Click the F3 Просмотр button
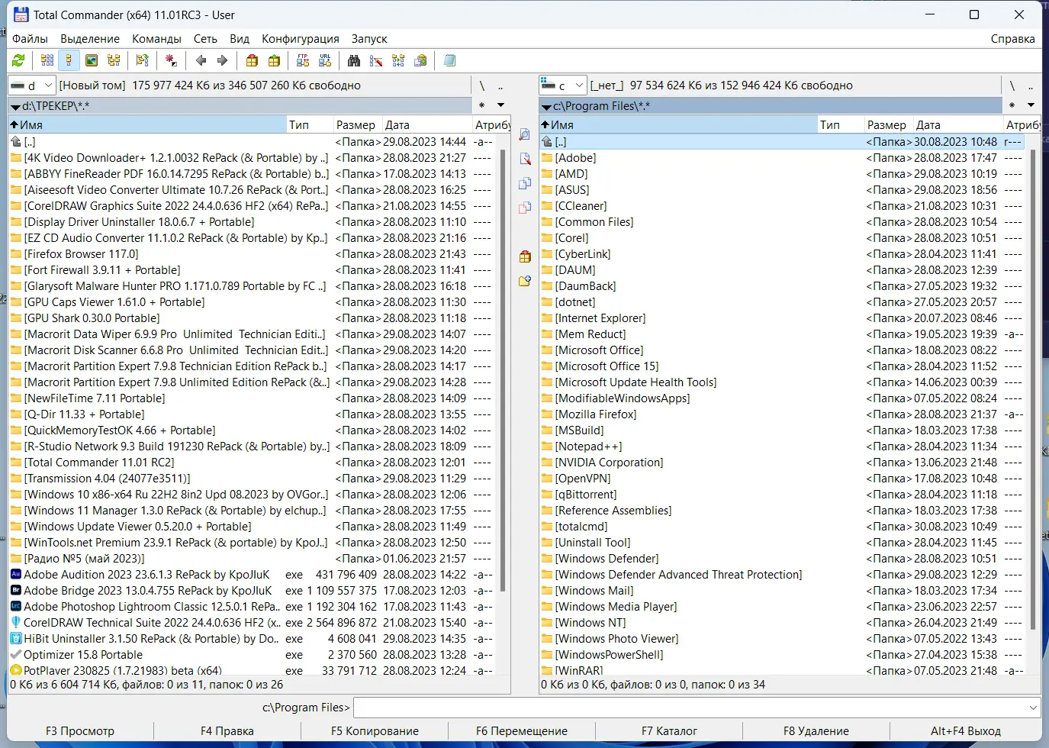1049x748 pixels. coord(80,731)
